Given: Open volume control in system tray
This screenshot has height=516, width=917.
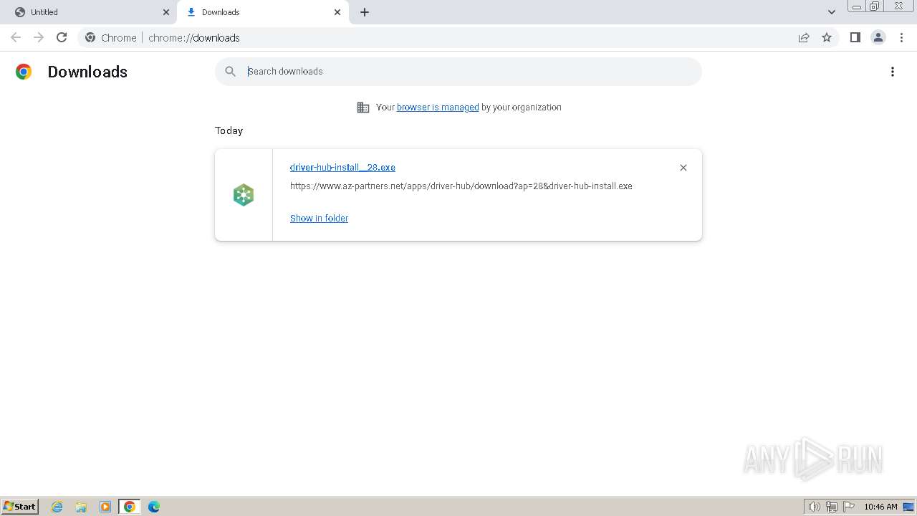Looking at the screenshot, I should 815,507.
